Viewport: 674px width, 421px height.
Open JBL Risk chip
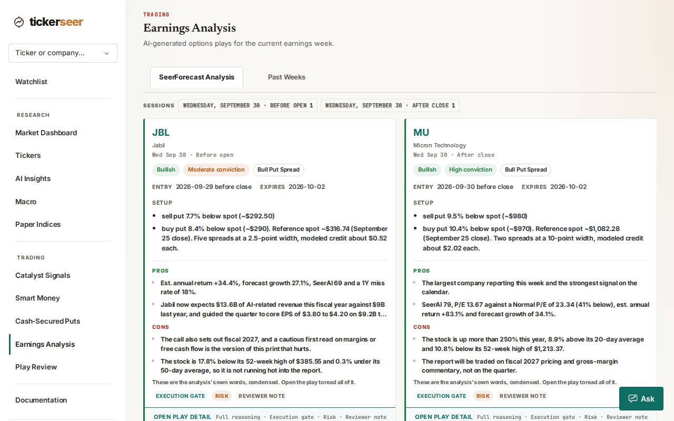click(222, 396)
